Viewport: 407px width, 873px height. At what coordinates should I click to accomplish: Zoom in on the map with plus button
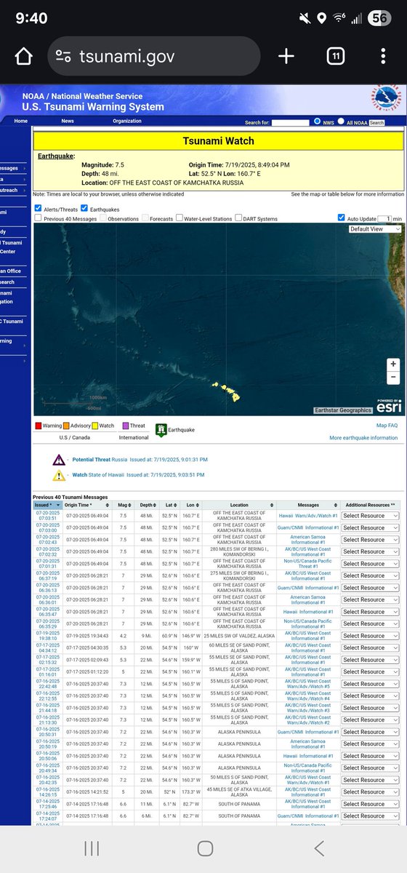(x=393, y=364)
